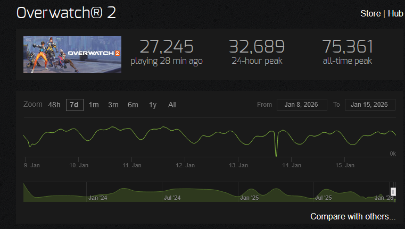Click the 12. Jan axis label
Viewport: 405px width, 229px height.
coord(185,165)
